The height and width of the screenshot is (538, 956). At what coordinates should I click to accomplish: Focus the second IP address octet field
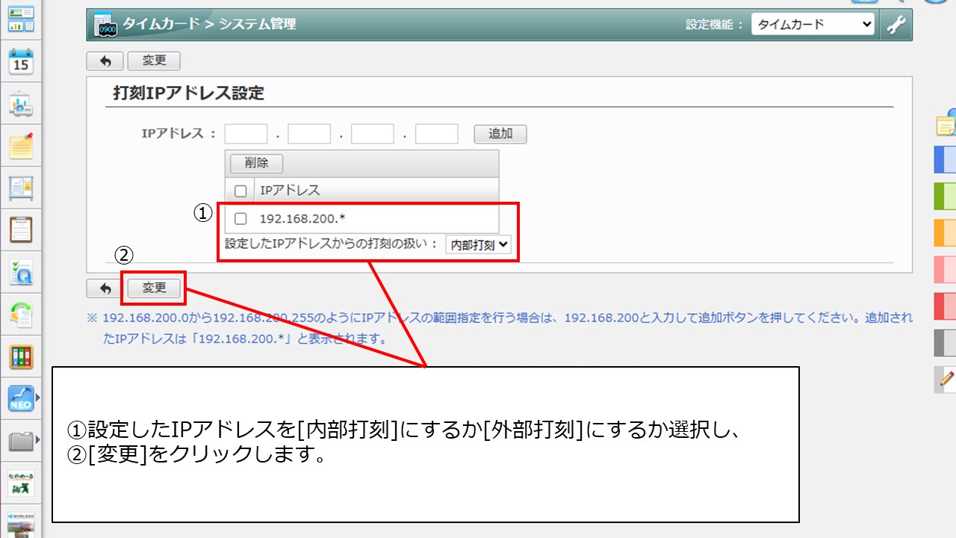click(309, 134)
